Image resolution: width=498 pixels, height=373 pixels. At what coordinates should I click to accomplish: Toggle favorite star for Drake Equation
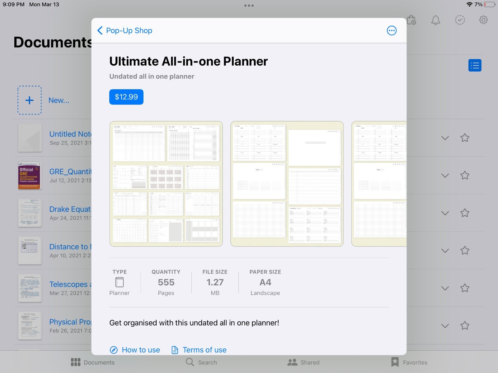click(x=465, y=213)
